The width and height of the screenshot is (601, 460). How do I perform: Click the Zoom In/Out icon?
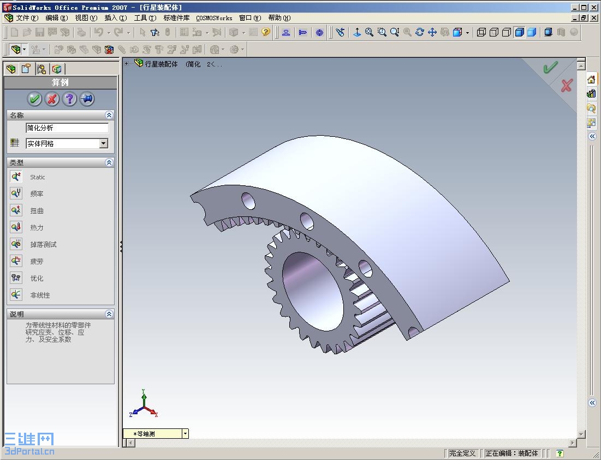click(395, 32)
